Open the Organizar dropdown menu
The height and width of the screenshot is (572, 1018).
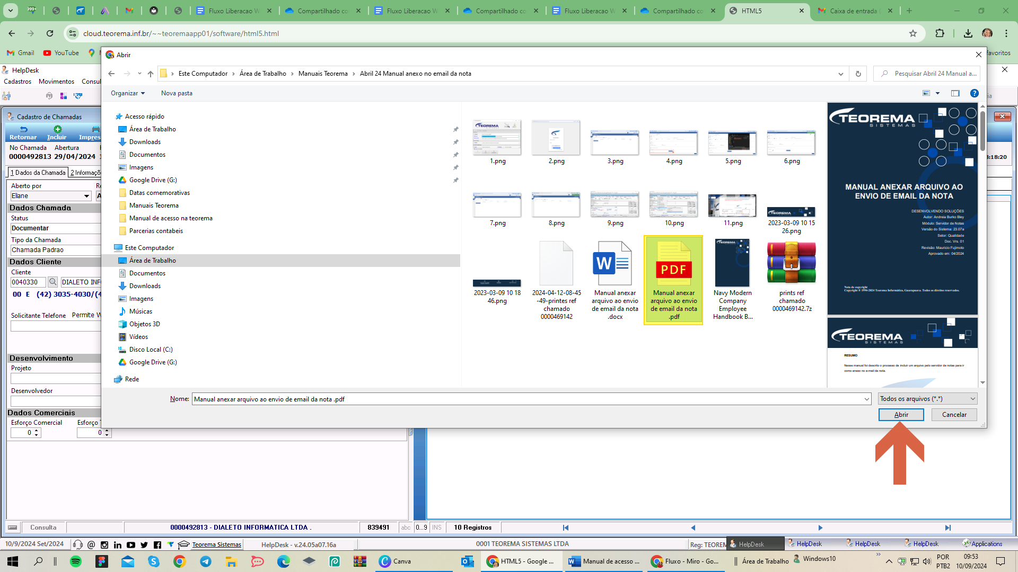[x=128, y=93]
